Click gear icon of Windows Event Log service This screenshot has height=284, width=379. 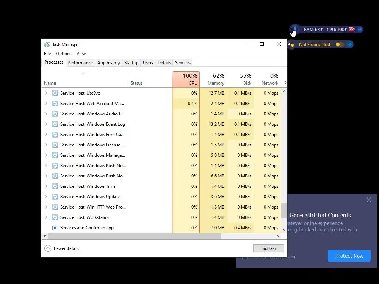[x=55, y=124]
